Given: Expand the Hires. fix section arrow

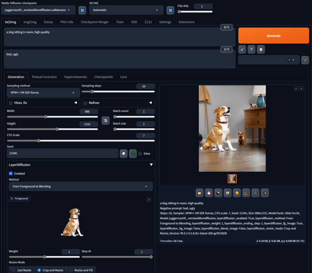Looking at the screenshot, I should pyautogui.click(x=75, y=103).
